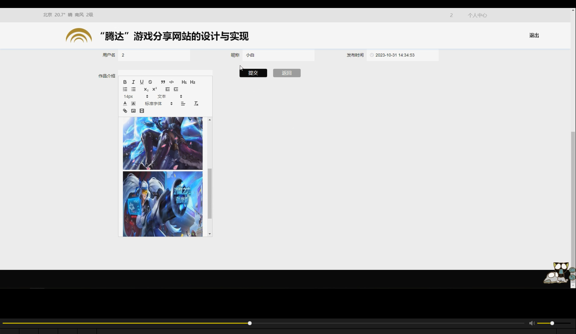Create a bulleted list
Screen dimensions: 576x334
[133, 89]
